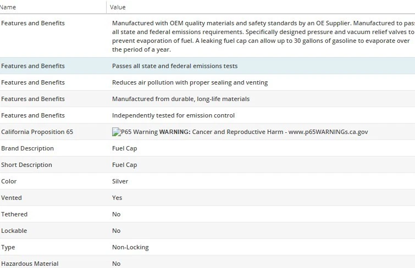The image size is (415, 268).
Task: Click the Value column header
Action: click(x=118, y=7)
